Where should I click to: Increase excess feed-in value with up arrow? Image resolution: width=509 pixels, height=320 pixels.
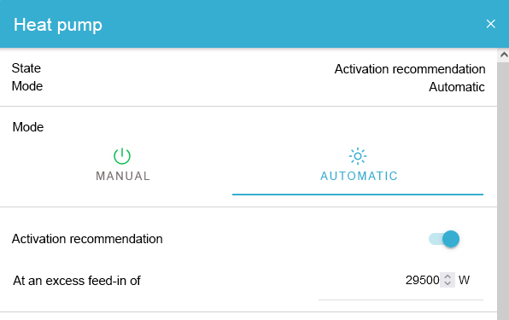coord(448,276)
